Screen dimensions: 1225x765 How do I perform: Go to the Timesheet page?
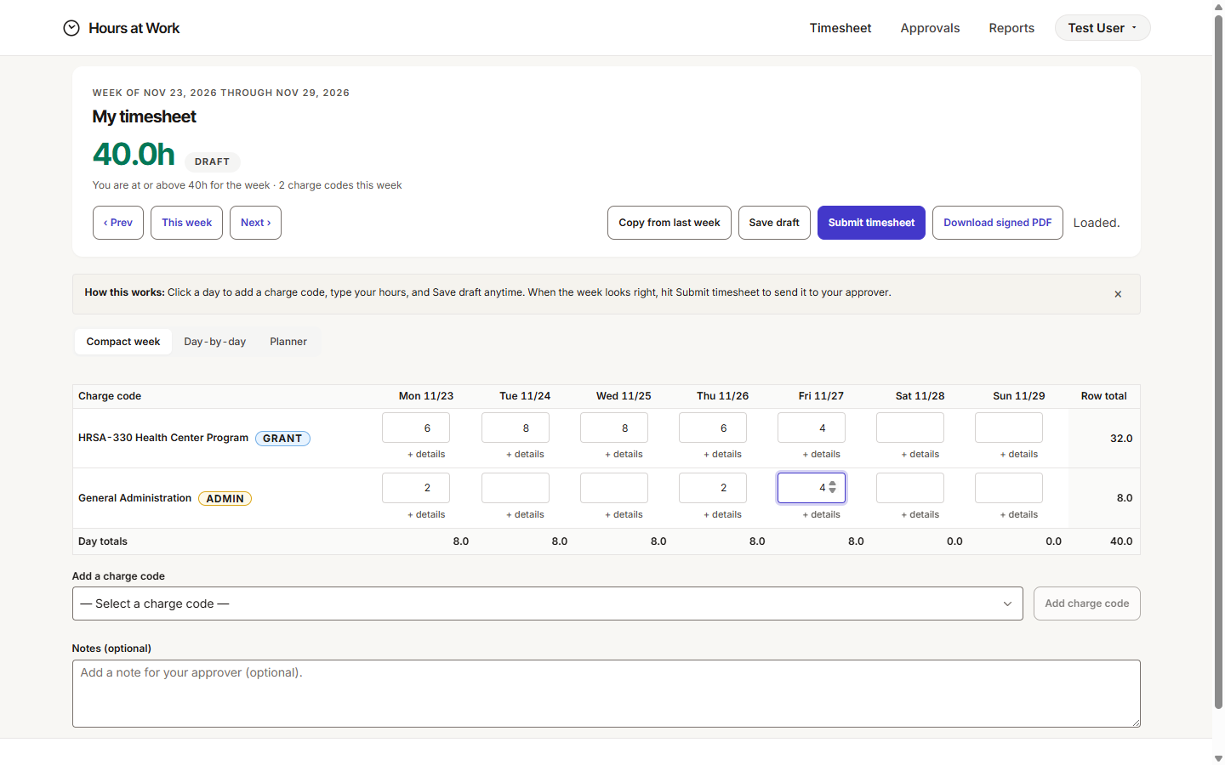pyautogui.click(x=840, y=28)
